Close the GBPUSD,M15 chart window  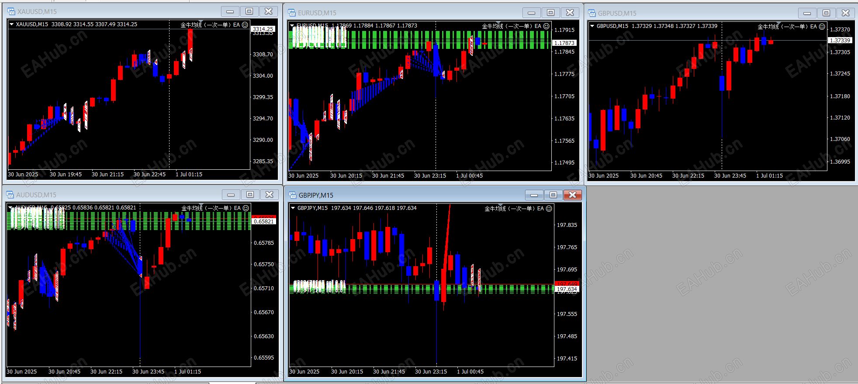846,13
